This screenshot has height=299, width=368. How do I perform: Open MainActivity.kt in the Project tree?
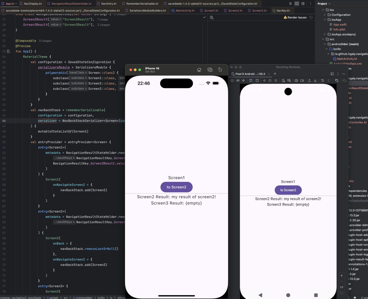tap(347, 59)
